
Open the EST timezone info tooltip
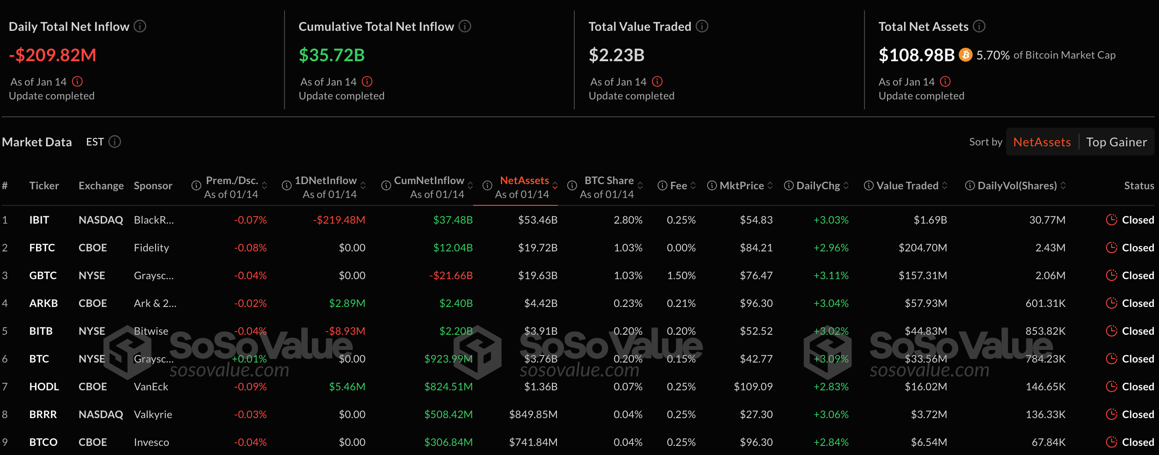[116, 142]
